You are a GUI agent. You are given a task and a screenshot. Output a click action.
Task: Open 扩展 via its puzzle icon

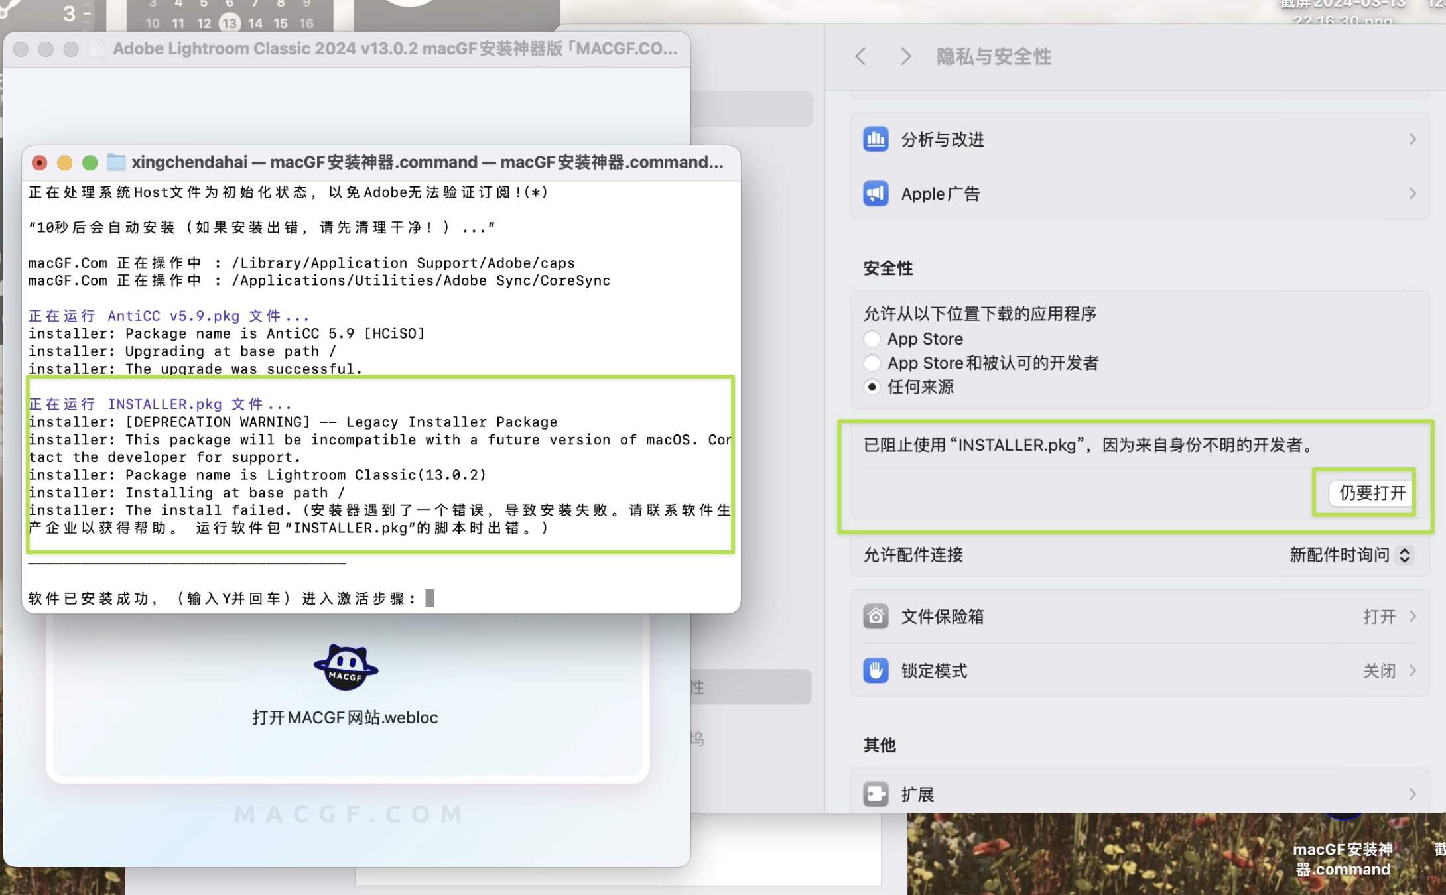[876, 794]
